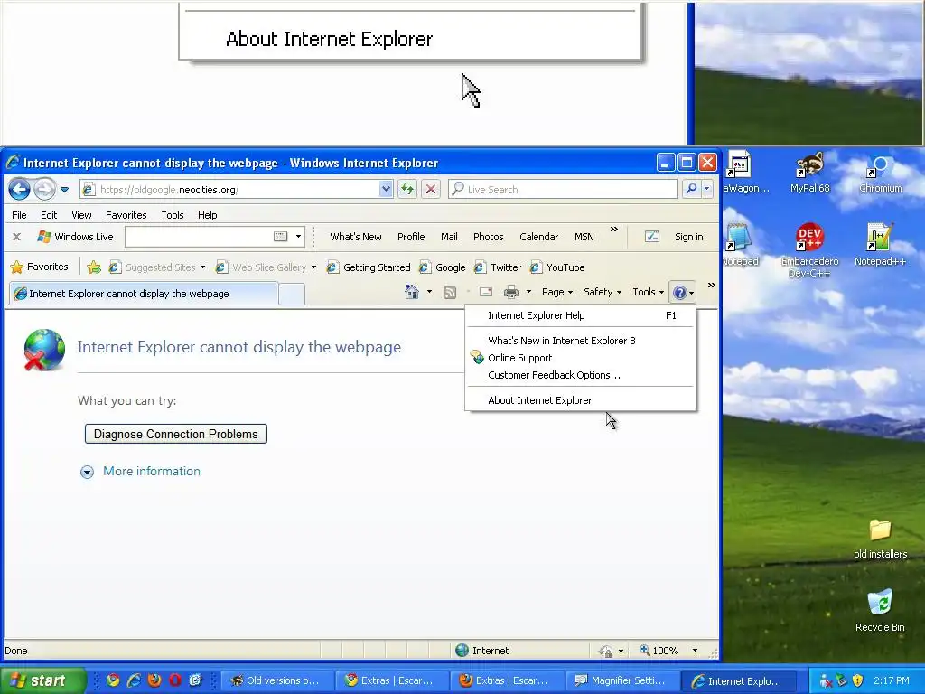The height and width of the screenshot is (694, 925).
Task: Run search with the magnifier button
Action: coord(691,189)
